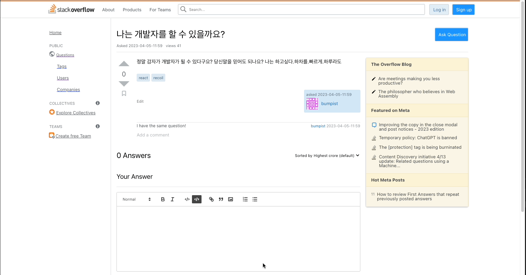Show info about Collectives
This screenshot has height=275, width=526.
point(98,103)
